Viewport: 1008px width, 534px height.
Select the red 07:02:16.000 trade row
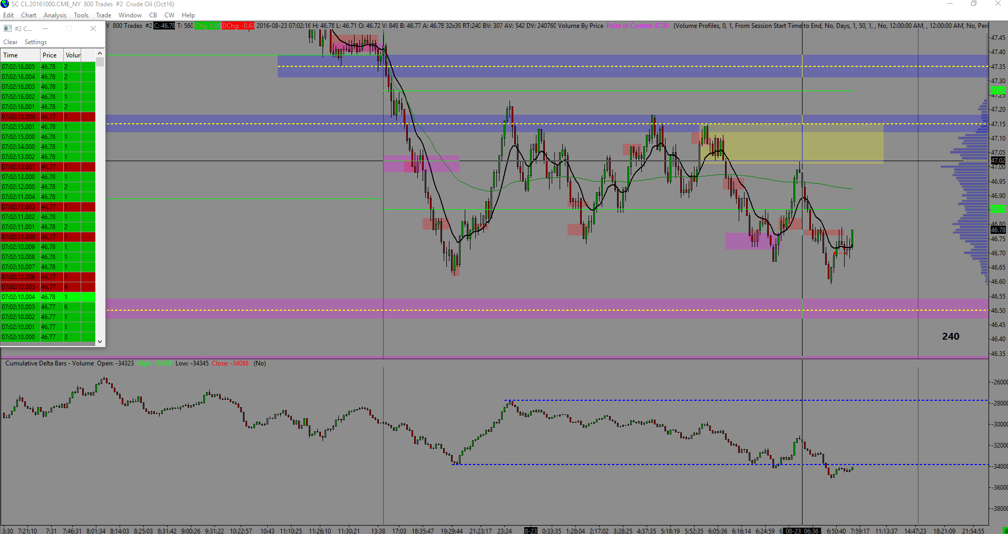(x=48, y=117)
